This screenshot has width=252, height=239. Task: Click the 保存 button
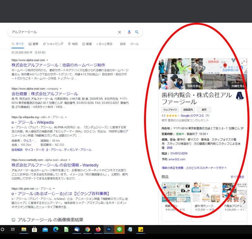click(204, 110)
